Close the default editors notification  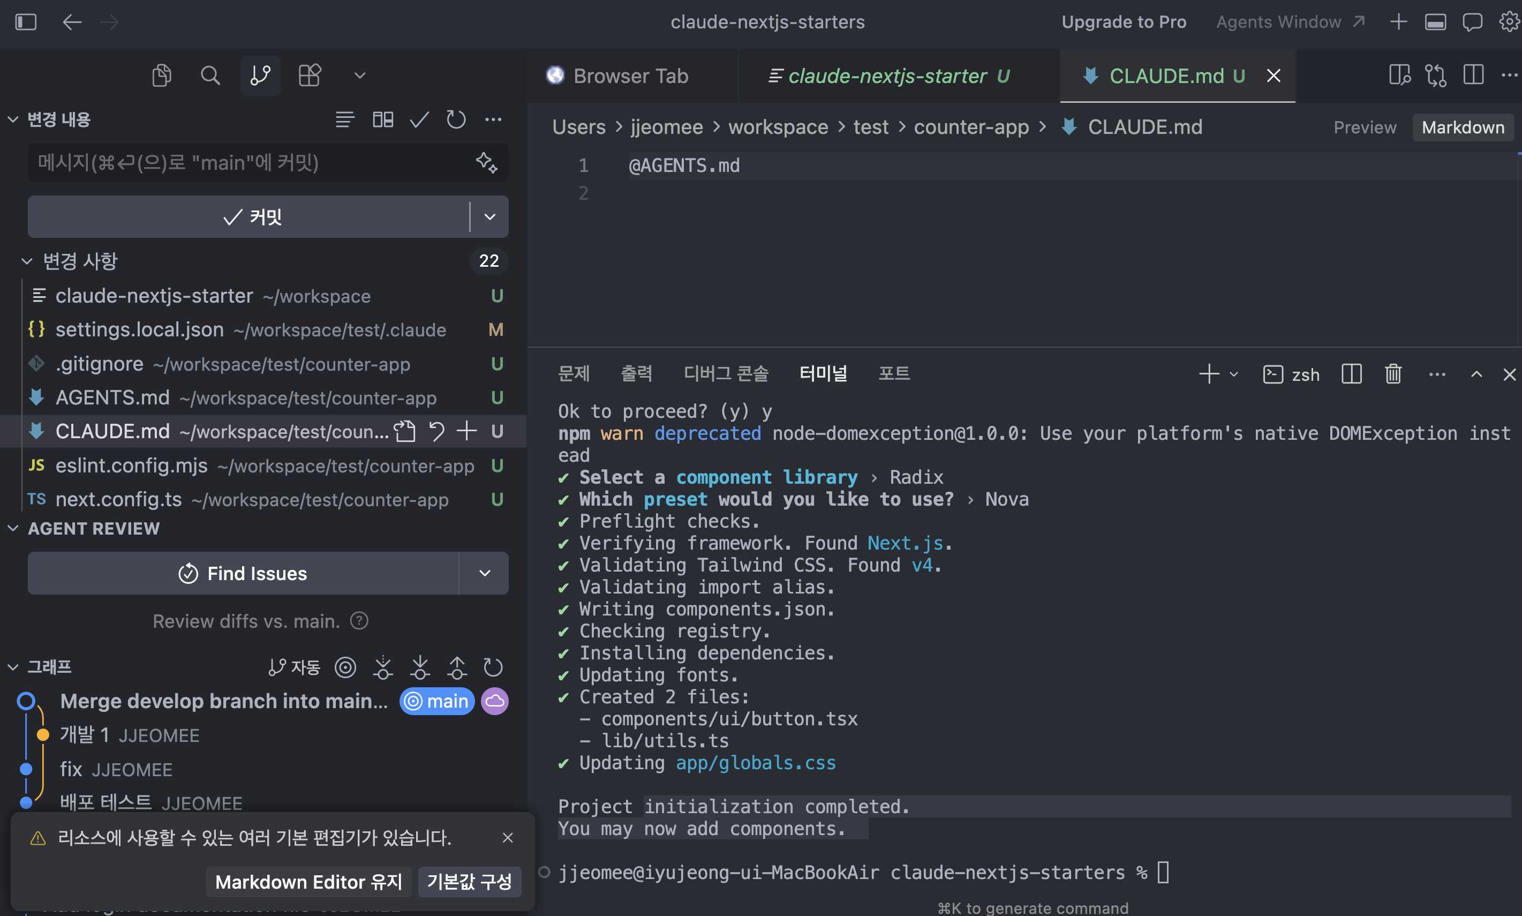(x=508, y=838)
